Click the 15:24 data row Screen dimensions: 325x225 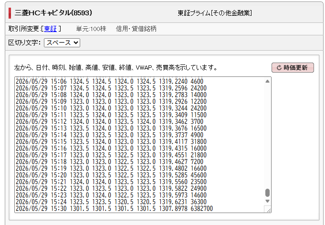click(x=111, y=202)
